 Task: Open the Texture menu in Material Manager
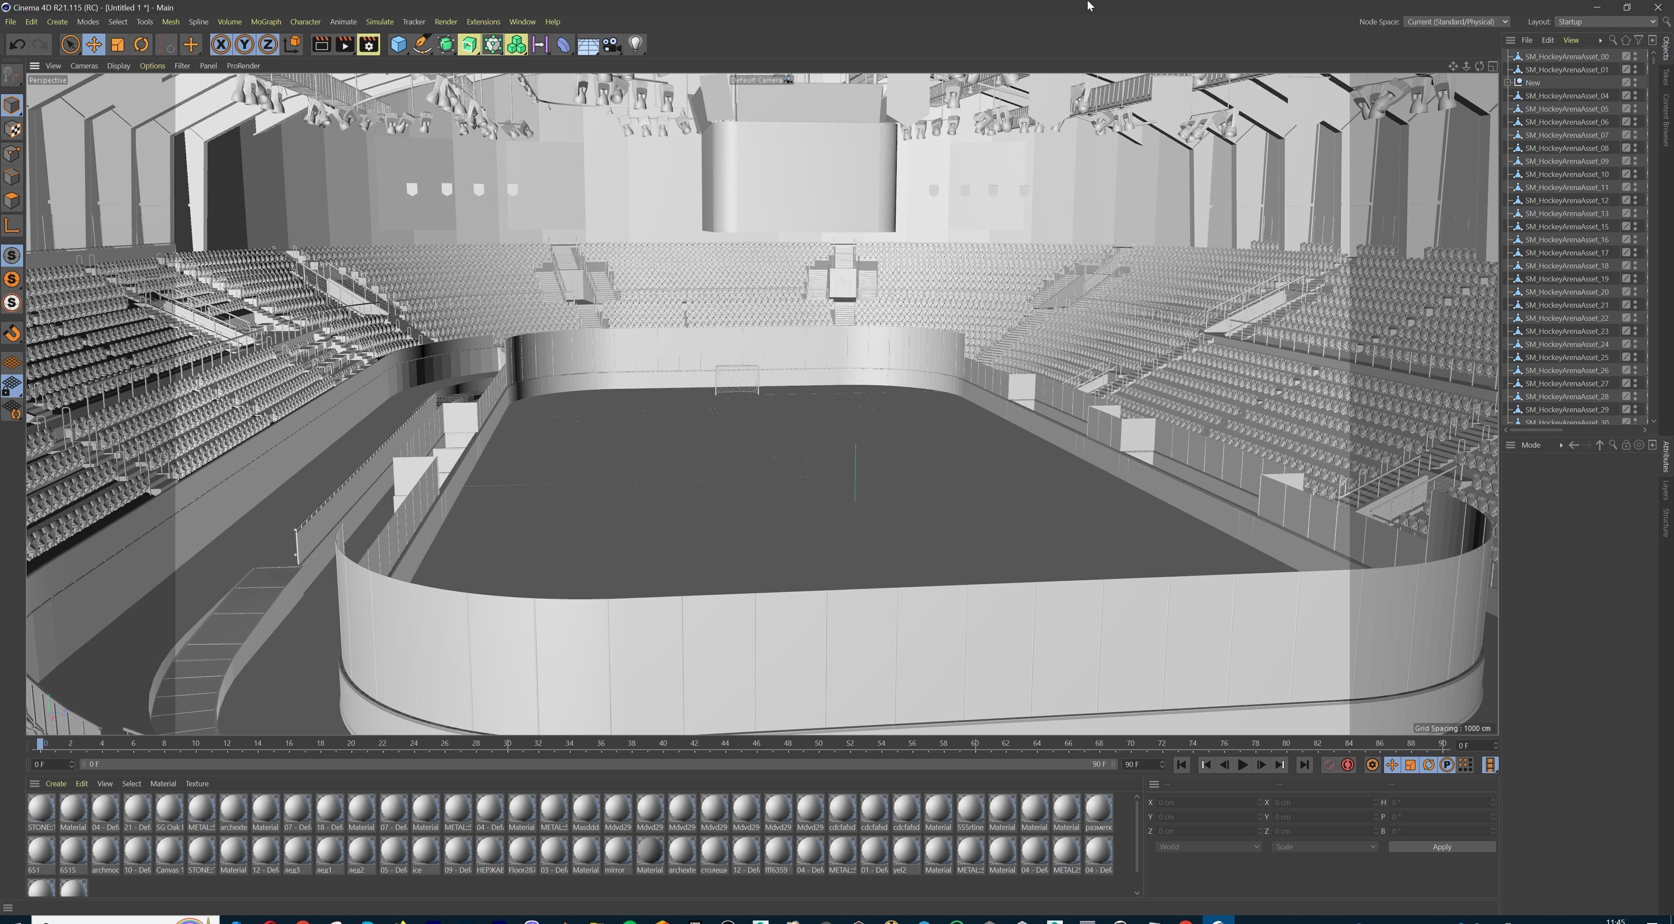197,784
